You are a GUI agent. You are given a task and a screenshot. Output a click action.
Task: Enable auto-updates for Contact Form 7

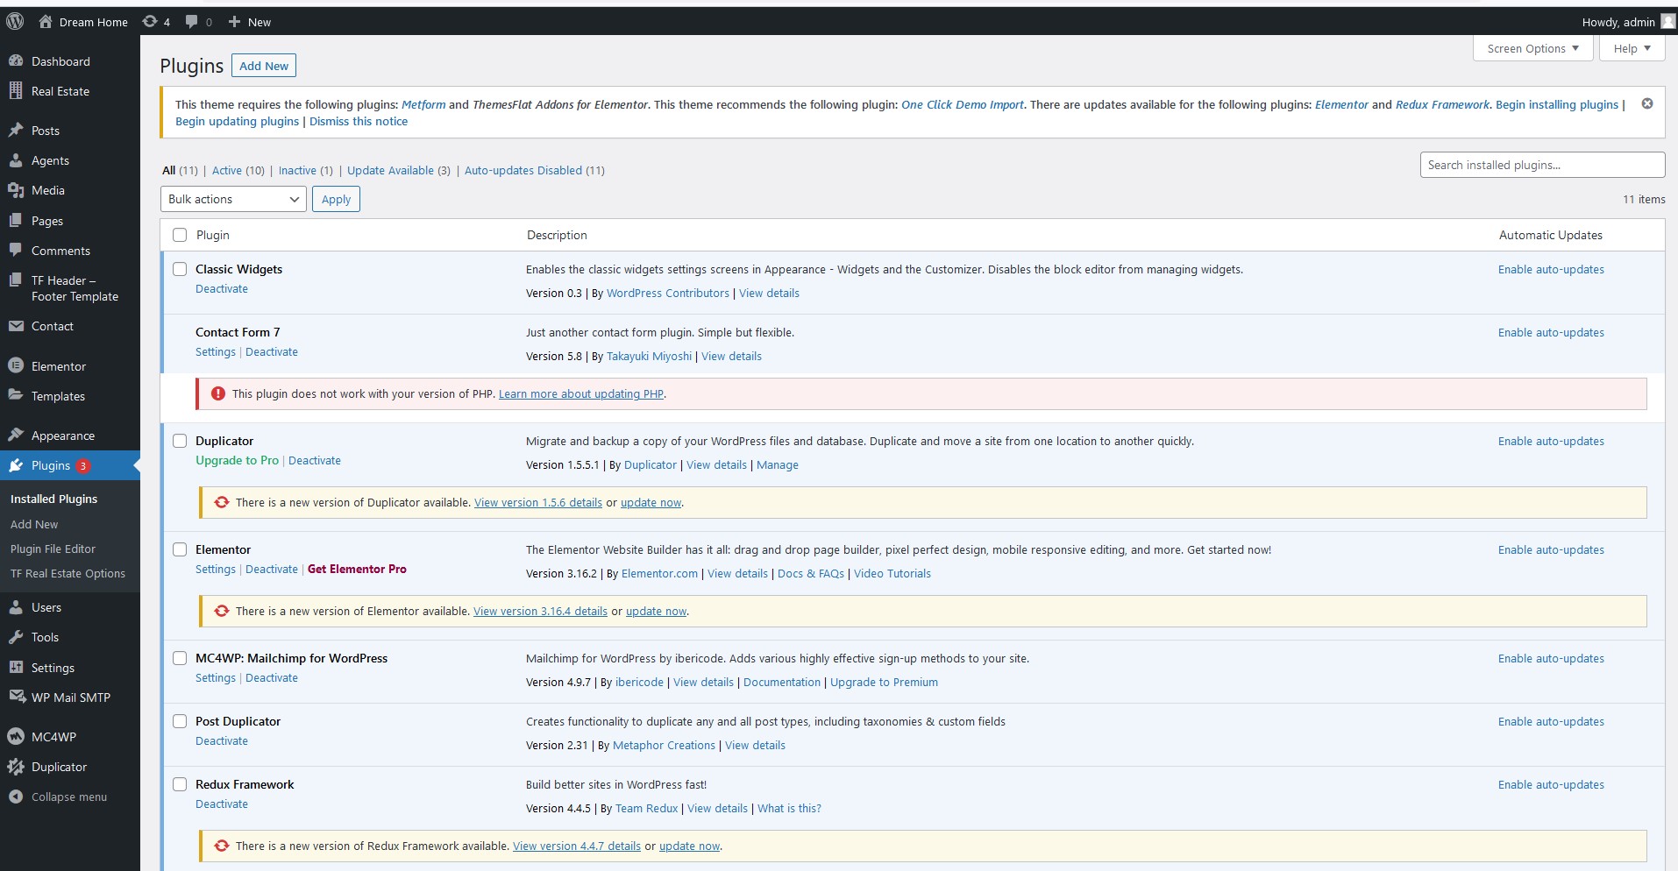click(x=1551, y=333)
